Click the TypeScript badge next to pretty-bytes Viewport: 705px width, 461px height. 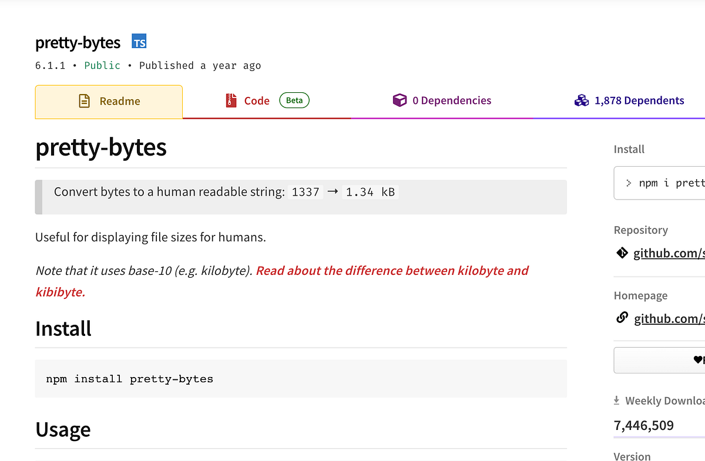pyautogui.click(x=139, y=42)
